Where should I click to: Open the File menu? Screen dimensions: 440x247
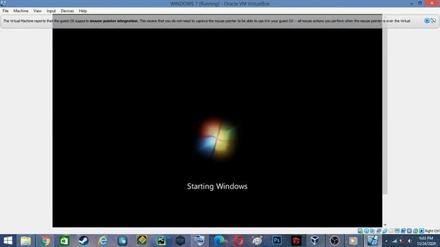pyautogui.click(x=5, y=11)
